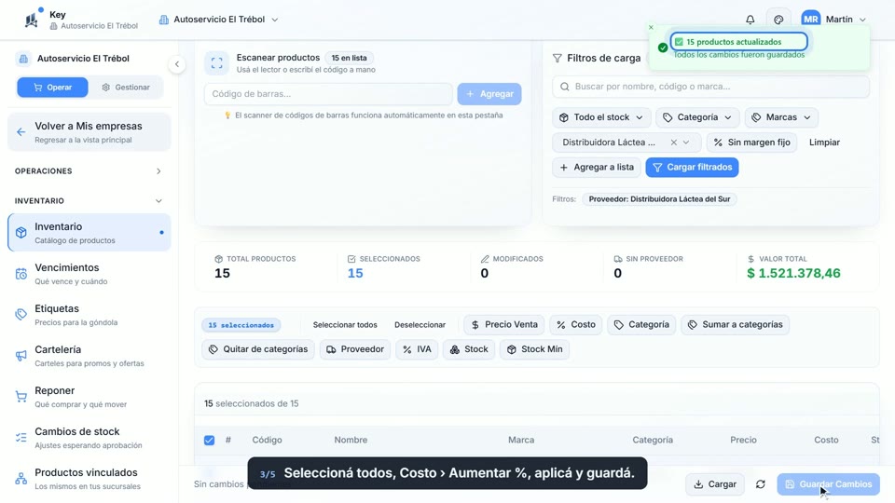Toggle the select-all checkbox in table header

point(210,441)
